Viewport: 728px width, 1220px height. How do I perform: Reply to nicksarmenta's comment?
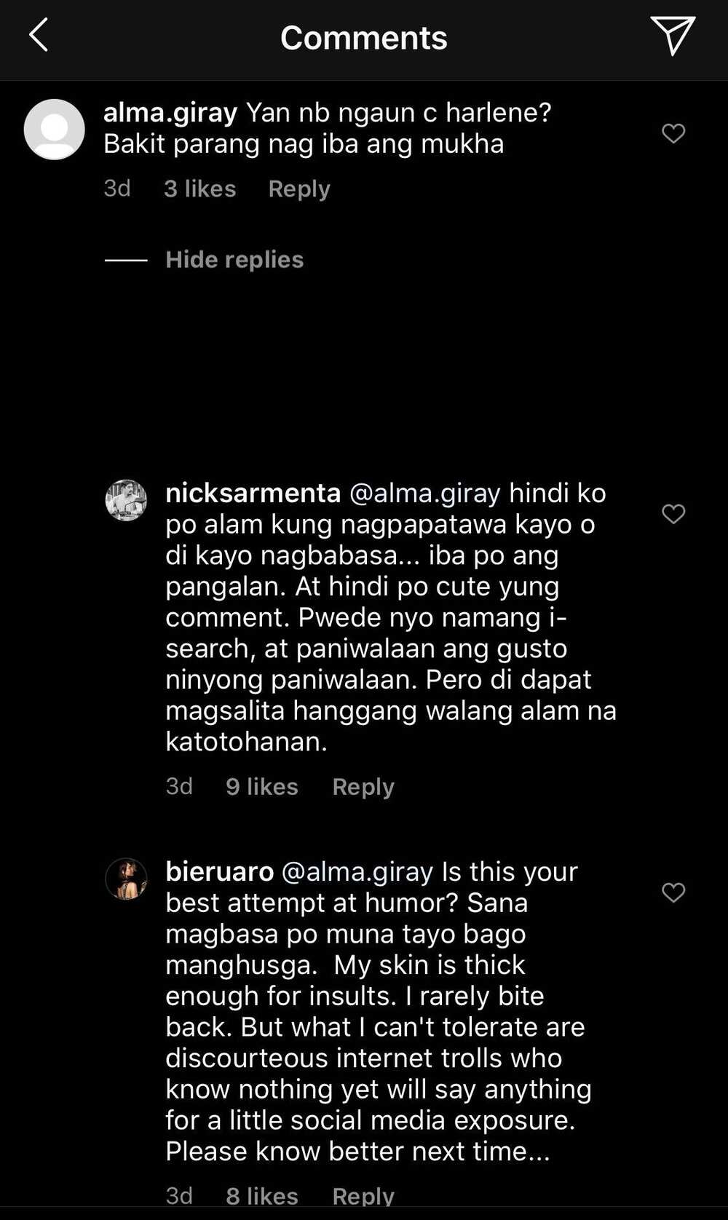click(363, 787)
